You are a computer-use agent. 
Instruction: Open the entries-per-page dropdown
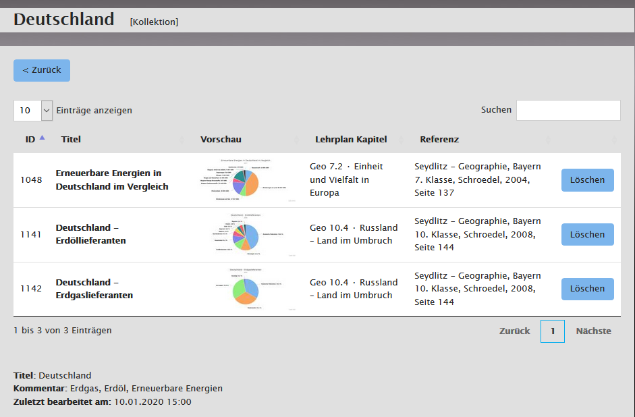pos(33,111)
